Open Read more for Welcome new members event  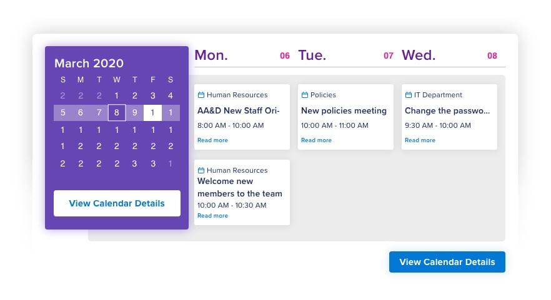tap(212, 215)
